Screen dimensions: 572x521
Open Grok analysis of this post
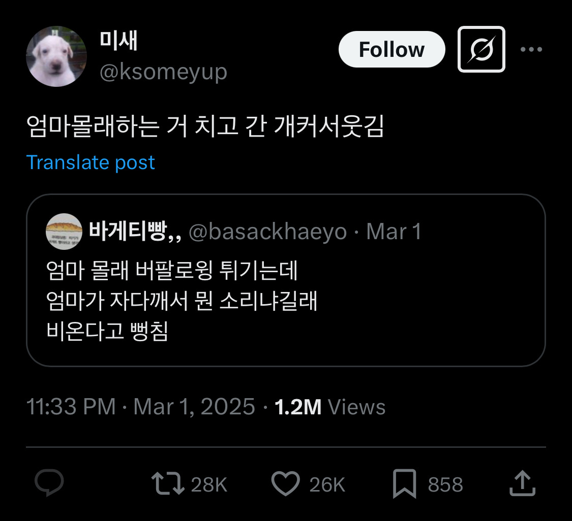coord(481,49)
